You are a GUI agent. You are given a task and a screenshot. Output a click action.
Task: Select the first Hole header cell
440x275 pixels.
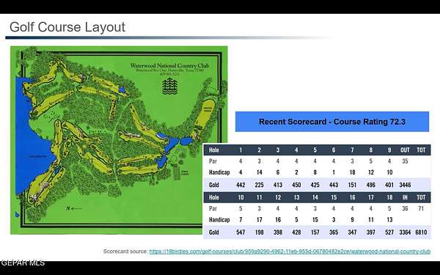(x=214, y=150)
